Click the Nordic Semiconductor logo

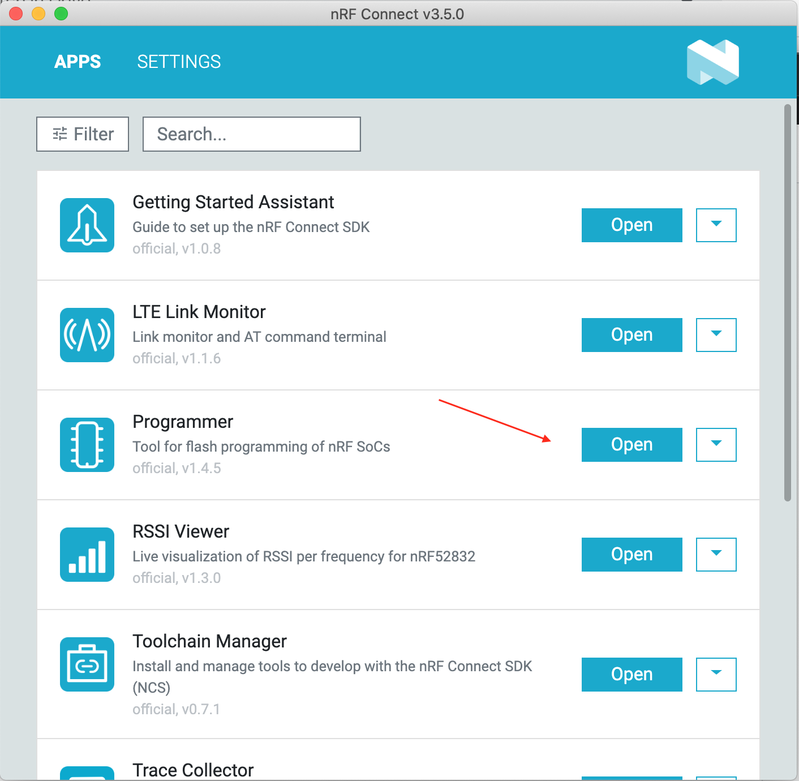713,62
